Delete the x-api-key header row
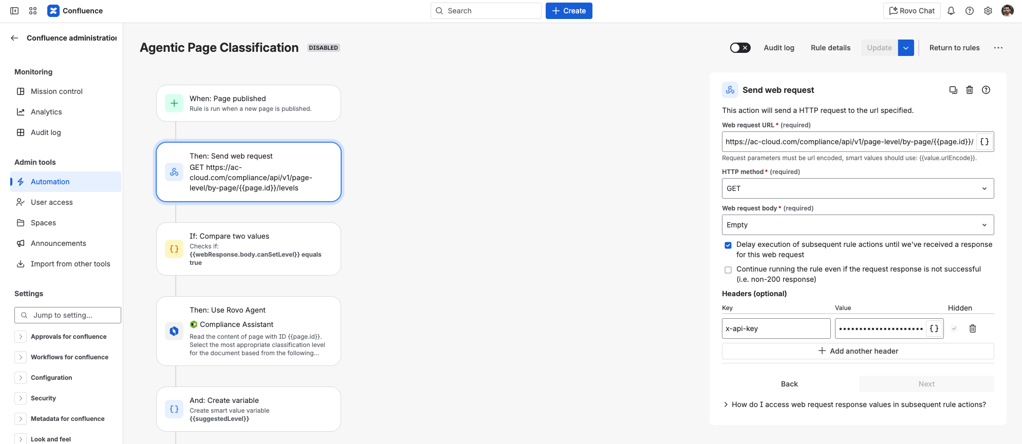Screen dimensions: 1022x444 tap(973, 329)
